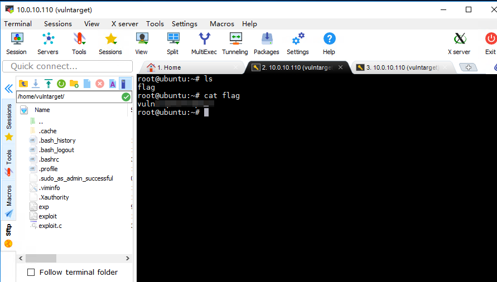The image size is (497, 282).
Task: Switch to third 10.0.10.110 session tab
Action: coord(402,67)
